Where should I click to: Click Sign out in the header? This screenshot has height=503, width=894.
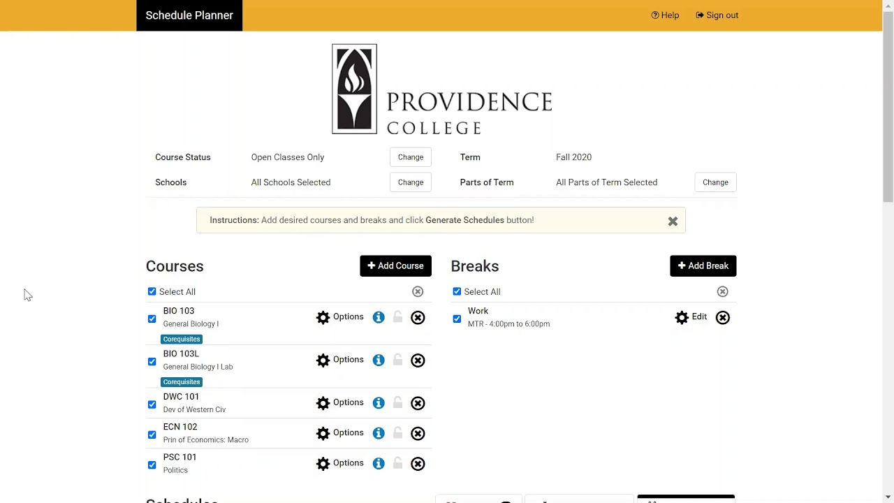pos(717,15)
